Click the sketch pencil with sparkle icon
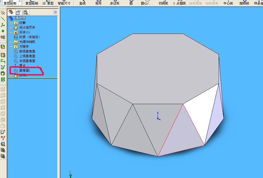The image size is (263, 178). point(3,132)
